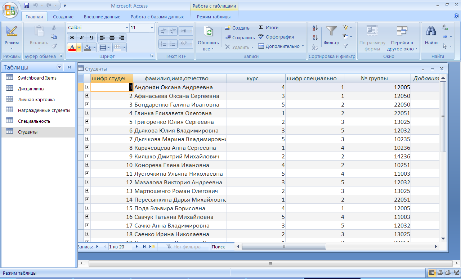Click the font color red swatch button
The width and height of the screenshot is (461, 279).
pos(72,47)
